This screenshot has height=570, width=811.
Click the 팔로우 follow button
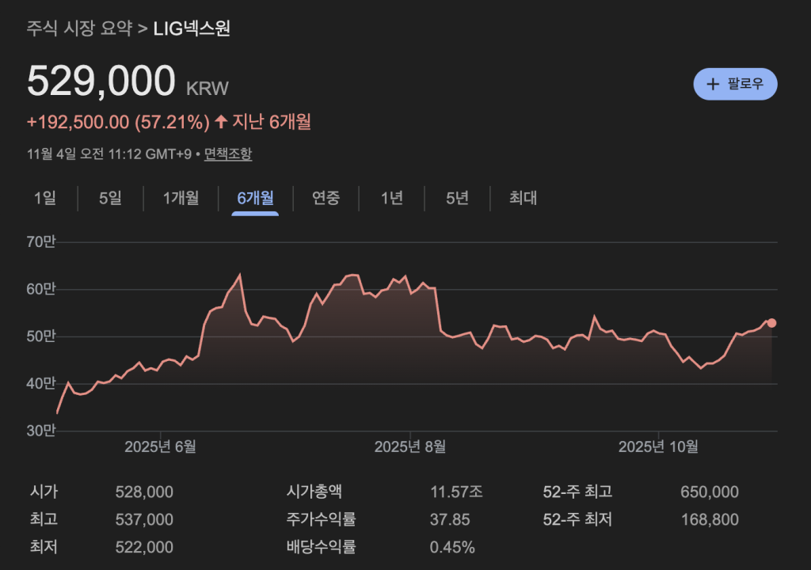(735, 84)
